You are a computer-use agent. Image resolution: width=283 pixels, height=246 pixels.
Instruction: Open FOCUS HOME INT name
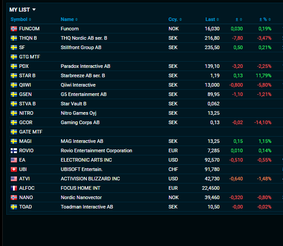[x=80, y=188]
